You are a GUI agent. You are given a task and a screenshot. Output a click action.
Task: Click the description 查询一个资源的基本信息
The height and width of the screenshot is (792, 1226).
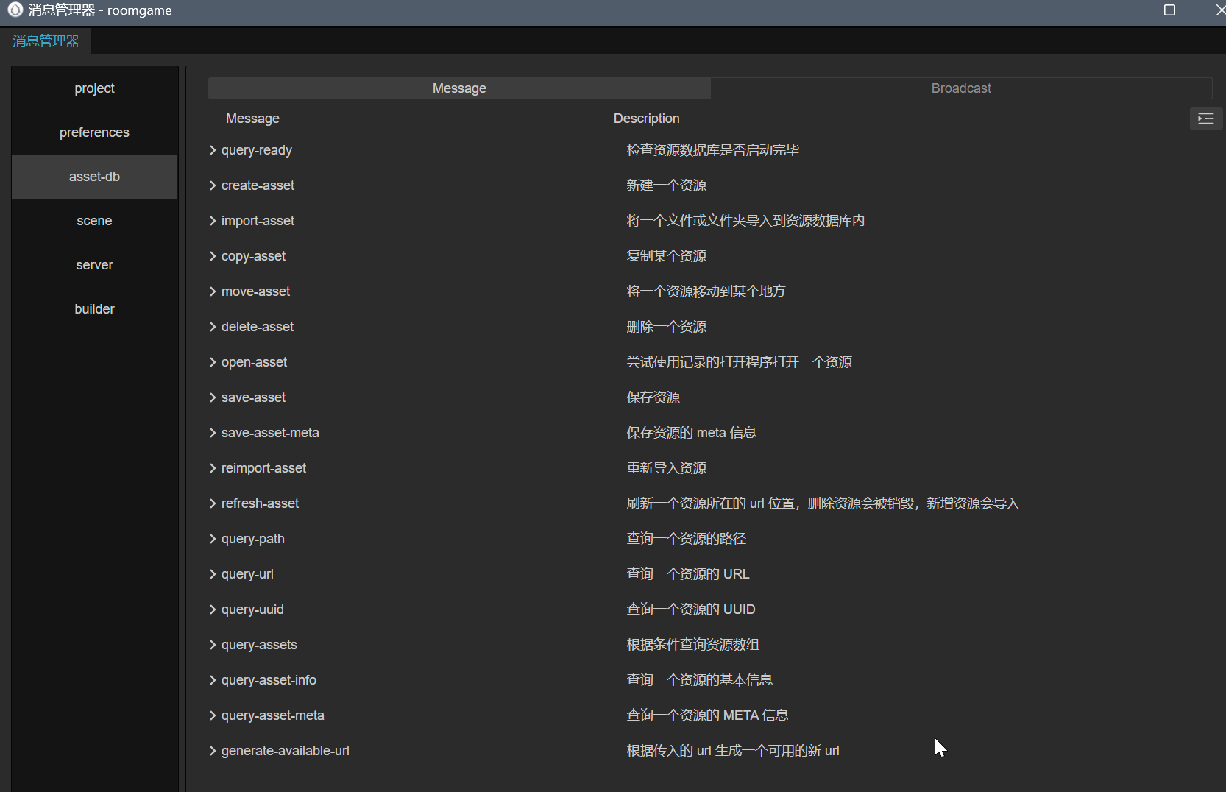click(699, 680)
